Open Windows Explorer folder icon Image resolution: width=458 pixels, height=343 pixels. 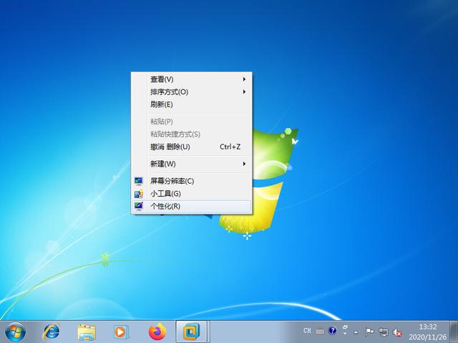point(87,332)
